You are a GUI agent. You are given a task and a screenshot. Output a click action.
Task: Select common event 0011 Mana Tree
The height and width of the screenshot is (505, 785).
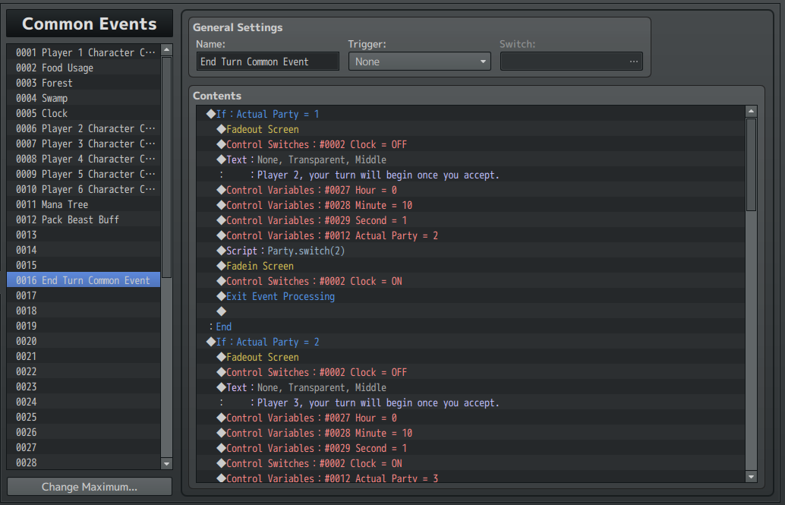84,204
